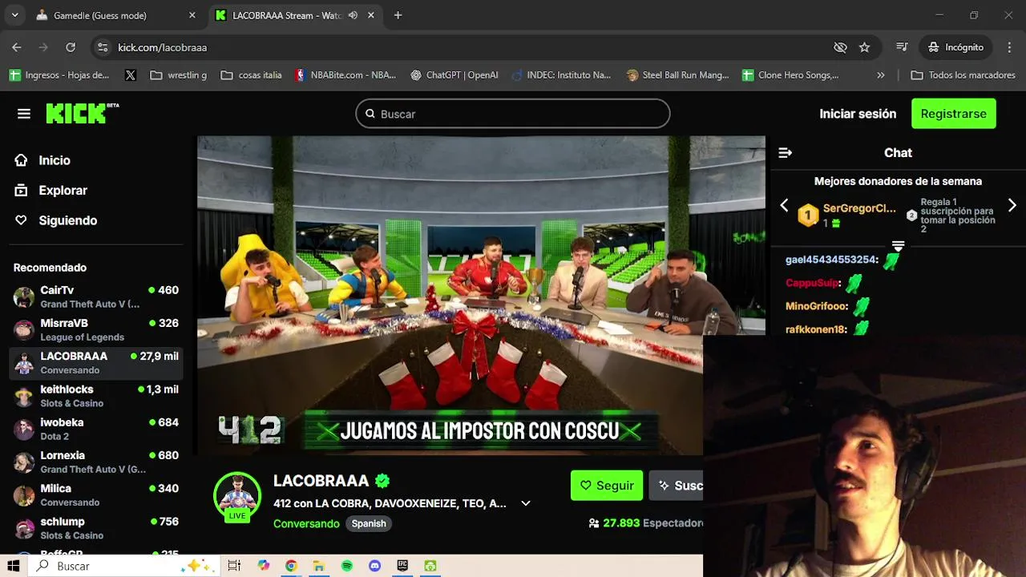Show more bookmarks with the chevron
This screenshot has height=577, width=1026.
pyautogui.click(x=881, y=75)
